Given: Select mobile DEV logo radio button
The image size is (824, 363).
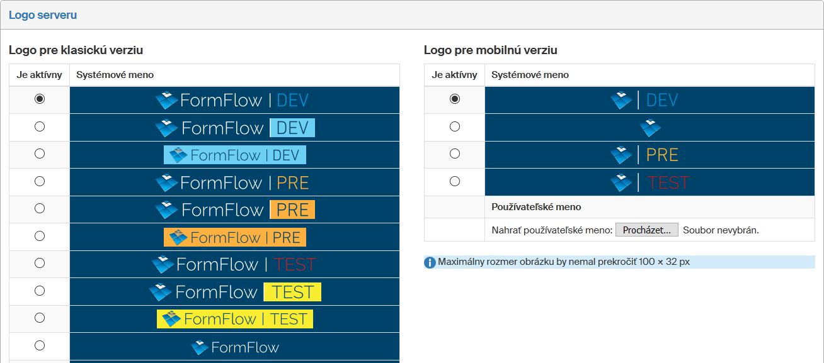Looking at the screenshot, I should coord(455,99).
